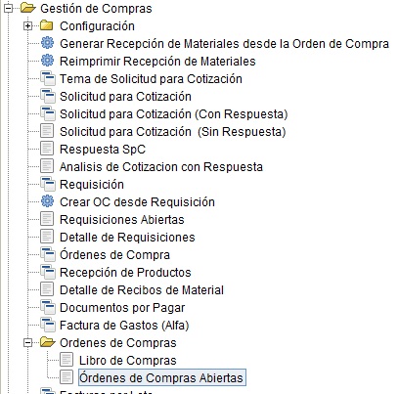Select the highlighted Órdenes de Compras Abiertas item
The height and width of the screenshot is (394, 399).
click(x=162, y=378)
